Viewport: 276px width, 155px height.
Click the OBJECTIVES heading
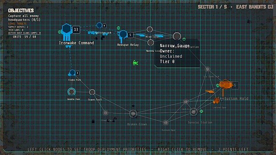coord(21,11)
